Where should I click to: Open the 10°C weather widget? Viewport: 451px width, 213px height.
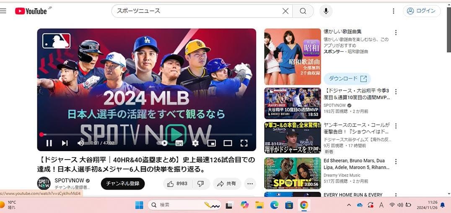tap(8, 205)
